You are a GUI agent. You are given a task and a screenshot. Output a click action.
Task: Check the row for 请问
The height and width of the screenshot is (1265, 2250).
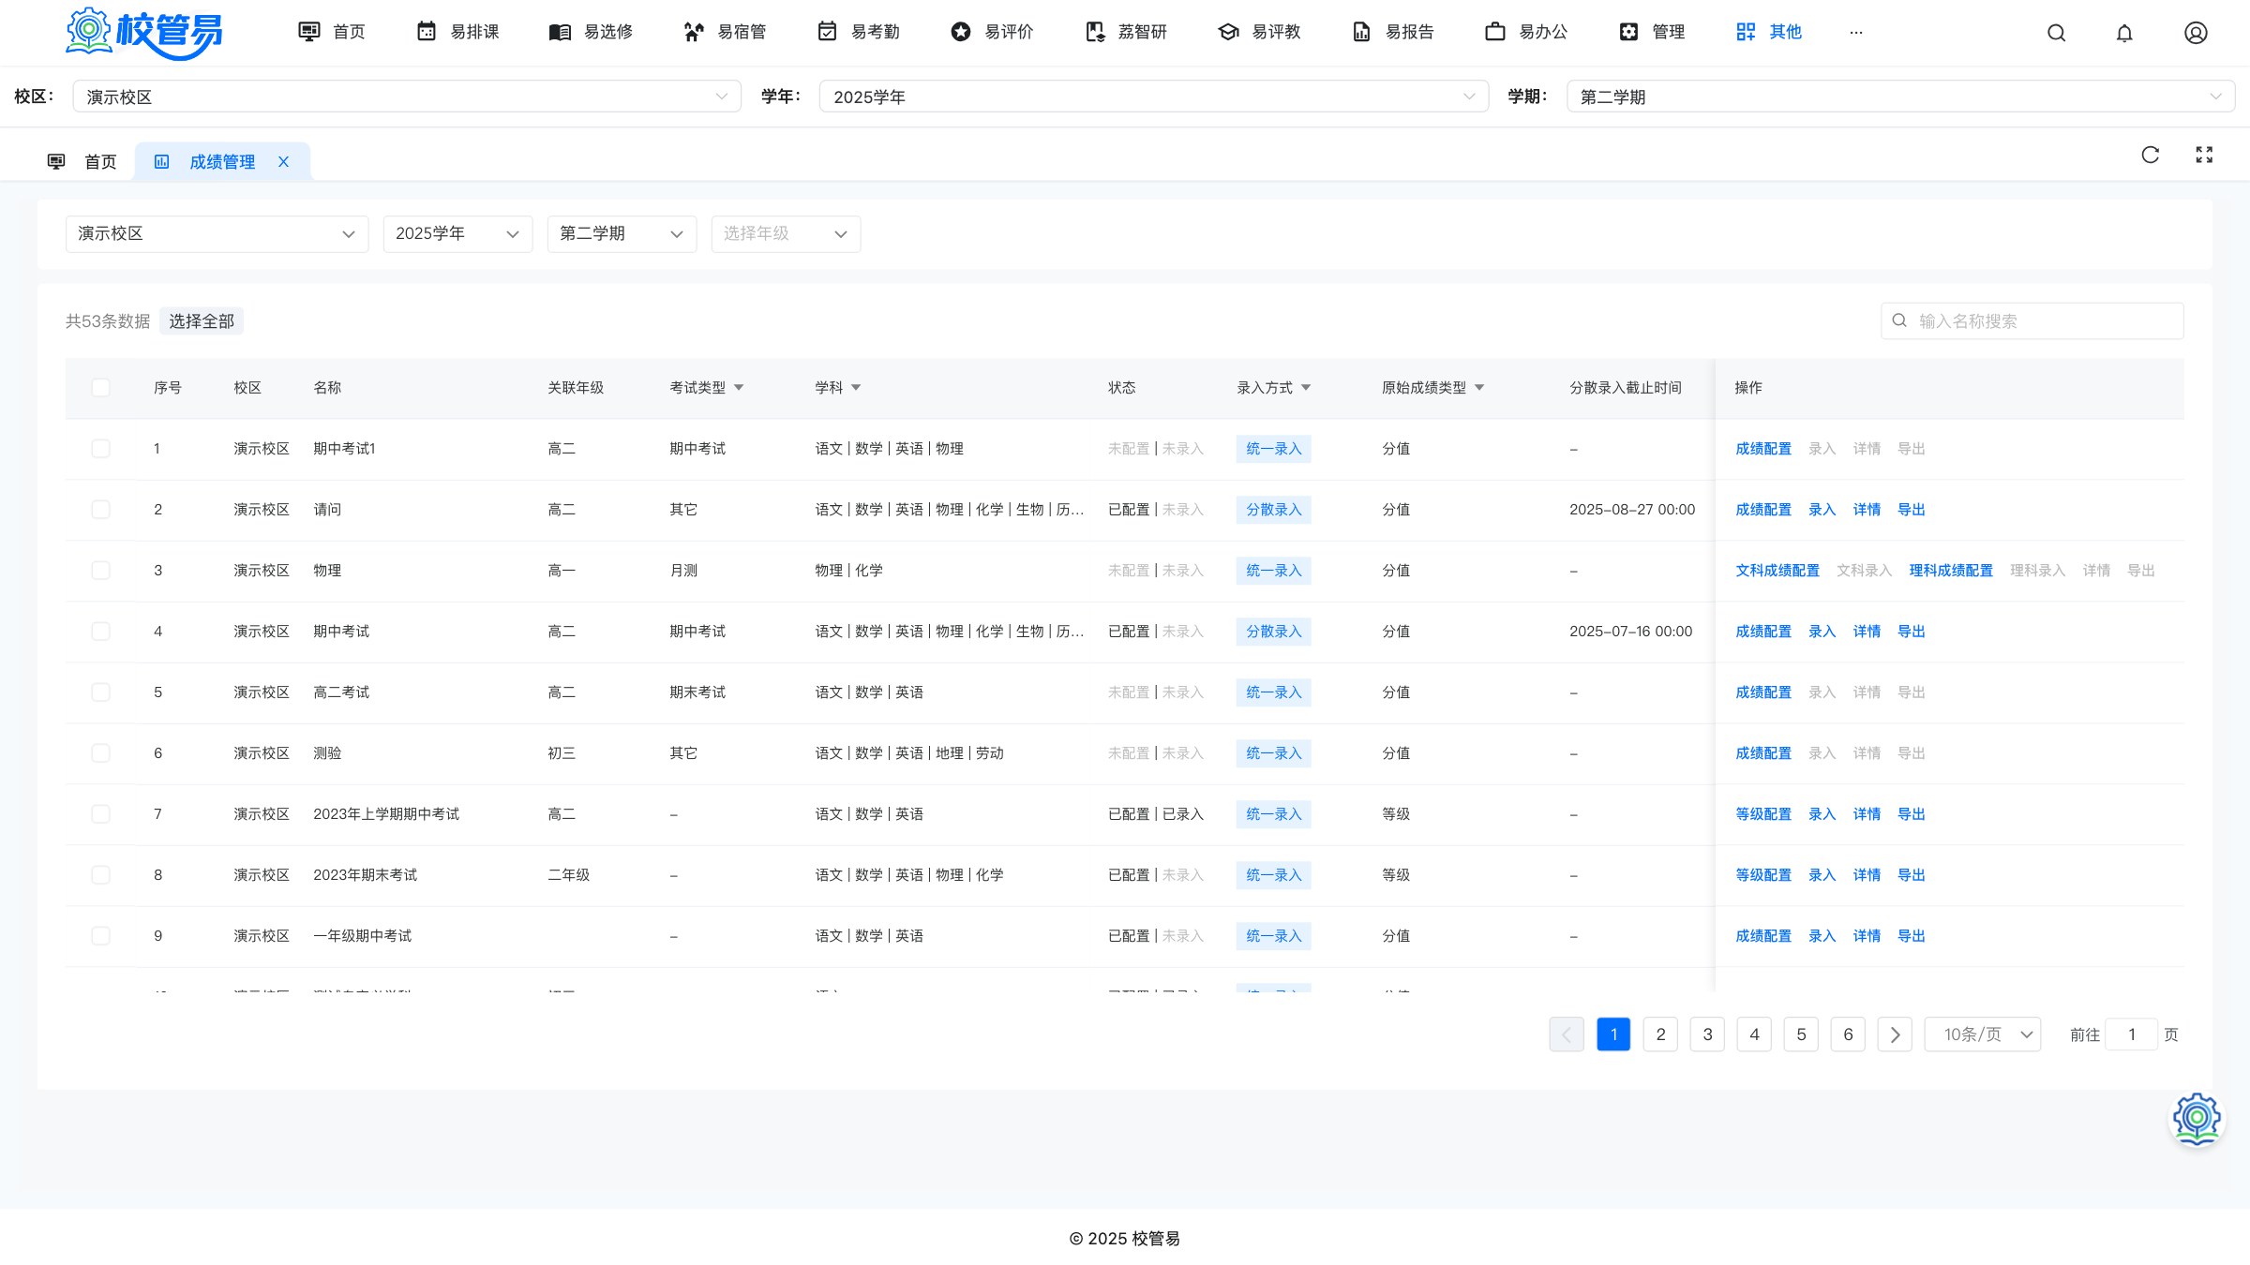click(x=100, y=510)
